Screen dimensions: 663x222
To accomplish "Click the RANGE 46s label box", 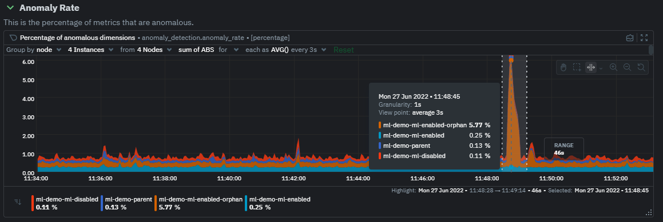I will [x=563, y=148].
